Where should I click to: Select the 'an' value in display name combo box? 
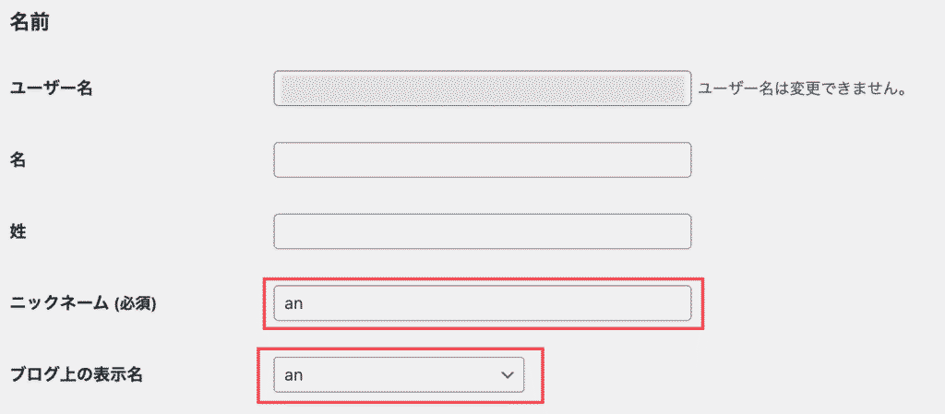[294, 374]
